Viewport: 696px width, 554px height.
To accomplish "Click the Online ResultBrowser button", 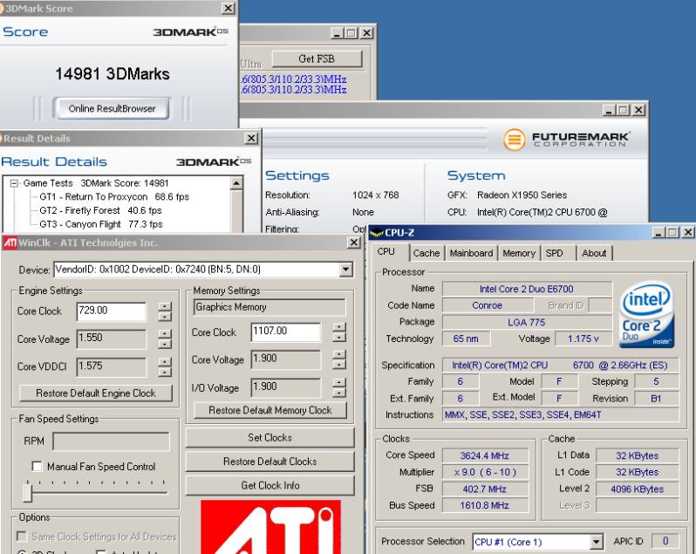I will 112,108.
